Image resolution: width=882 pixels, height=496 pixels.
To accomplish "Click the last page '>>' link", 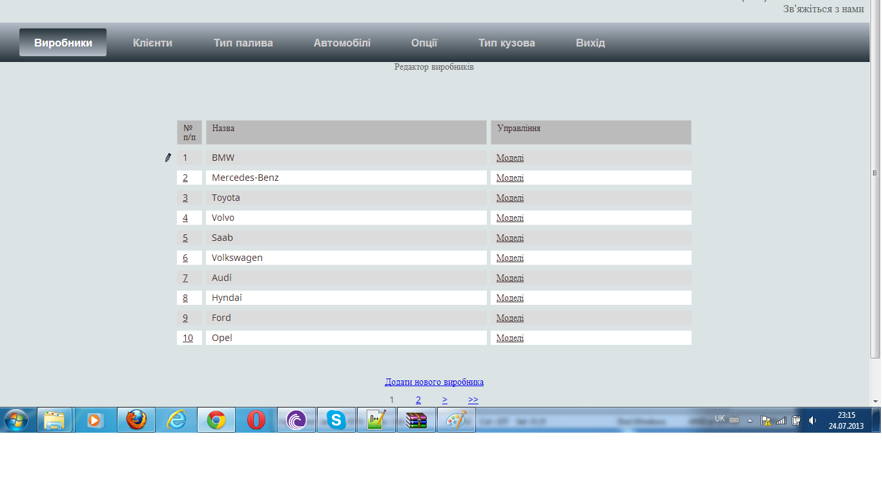I will click(x=473, y=400).
